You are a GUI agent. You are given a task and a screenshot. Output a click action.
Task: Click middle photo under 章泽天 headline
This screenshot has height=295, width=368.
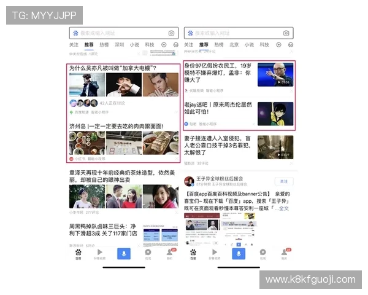click(124, 197)
